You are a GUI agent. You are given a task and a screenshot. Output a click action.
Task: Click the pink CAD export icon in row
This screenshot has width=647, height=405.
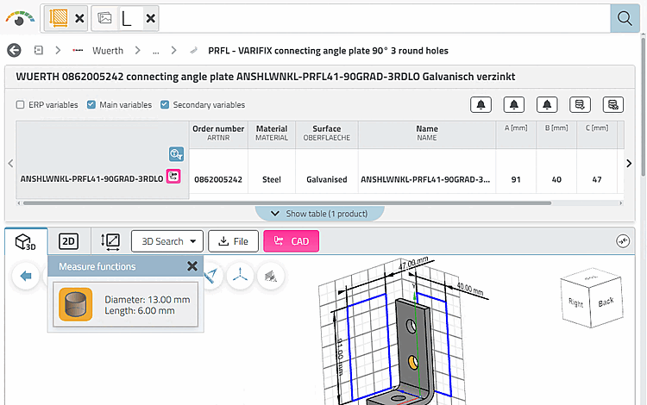pos(173,177)
